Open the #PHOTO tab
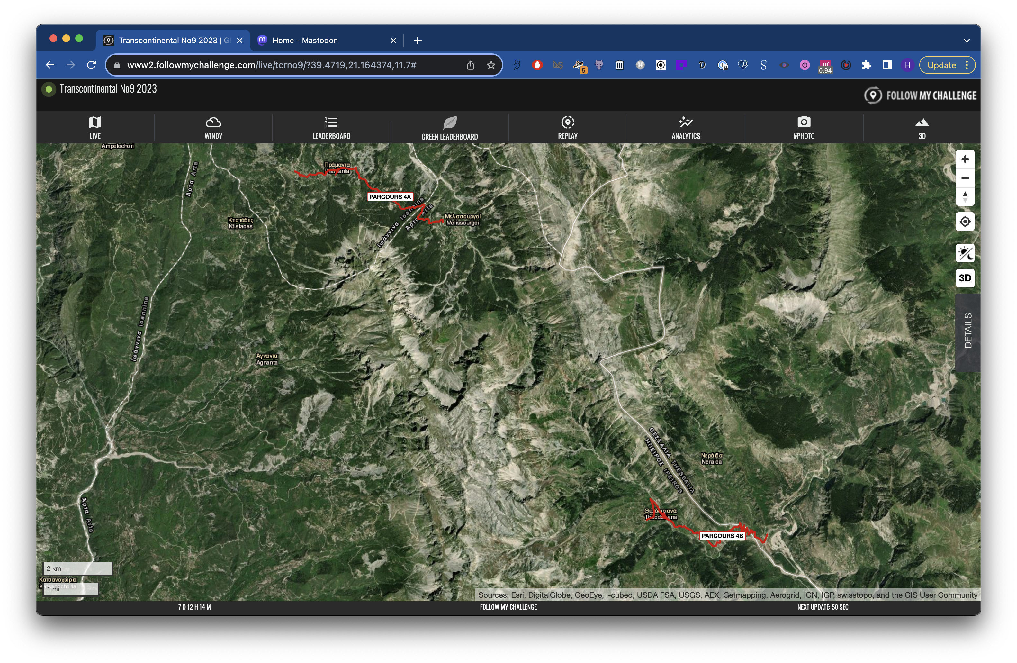The width and height of the screenshot is (1017, 663). point(804,127)
